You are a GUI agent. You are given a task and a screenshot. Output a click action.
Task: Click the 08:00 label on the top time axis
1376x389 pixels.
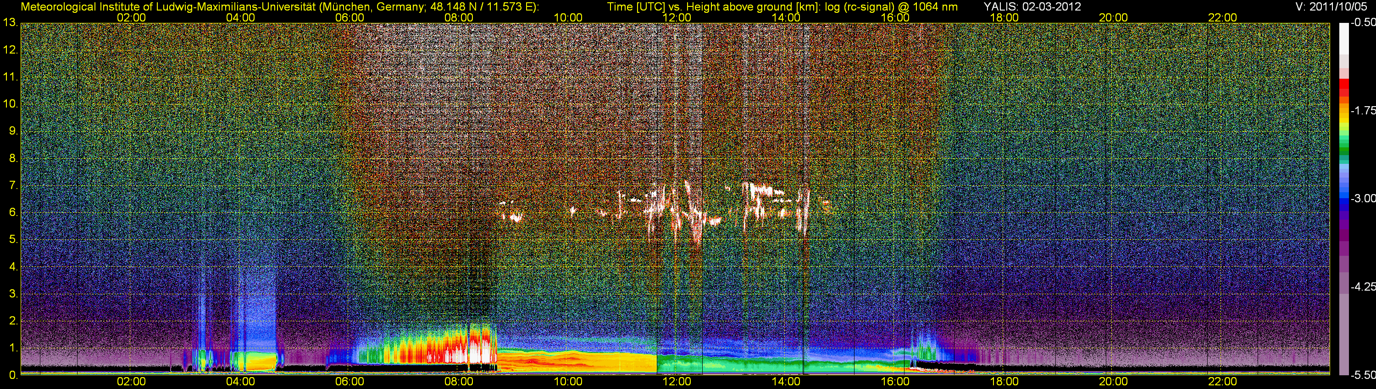click(x=458, y=17)
